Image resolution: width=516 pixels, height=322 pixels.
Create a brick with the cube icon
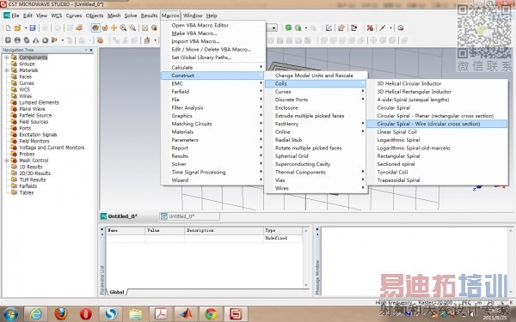coord(9,40)
